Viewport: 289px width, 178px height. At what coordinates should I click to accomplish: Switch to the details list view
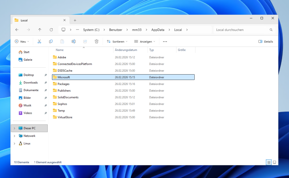click(269, 163)
